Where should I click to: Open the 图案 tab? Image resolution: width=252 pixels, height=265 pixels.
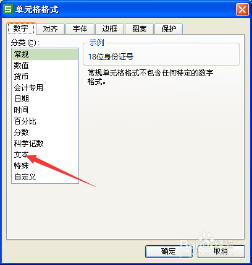[x=140, y=29]
